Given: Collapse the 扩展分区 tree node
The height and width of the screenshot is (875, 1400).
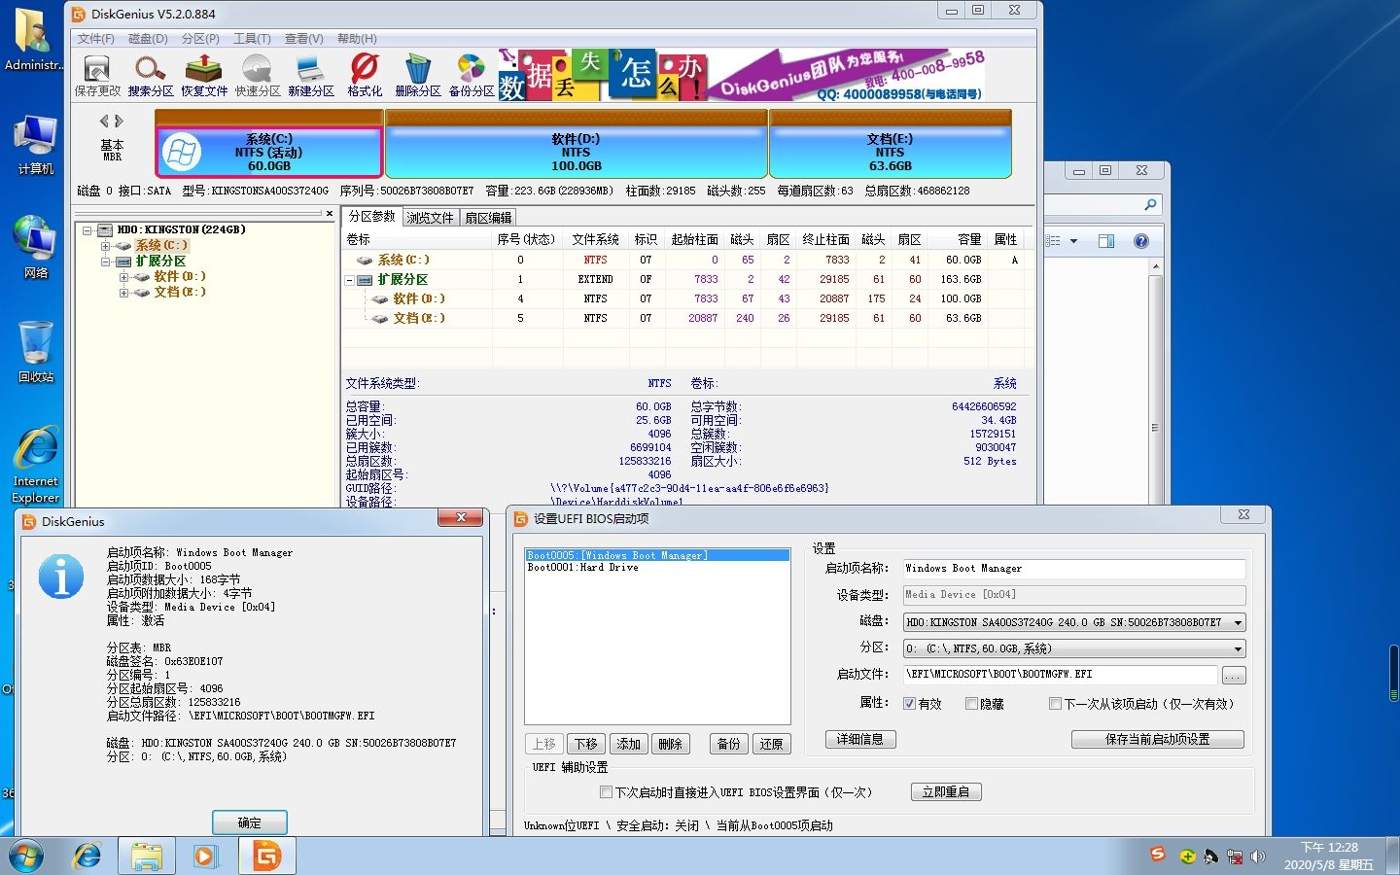Looking at the screenshot, I should tap(105, 262).
